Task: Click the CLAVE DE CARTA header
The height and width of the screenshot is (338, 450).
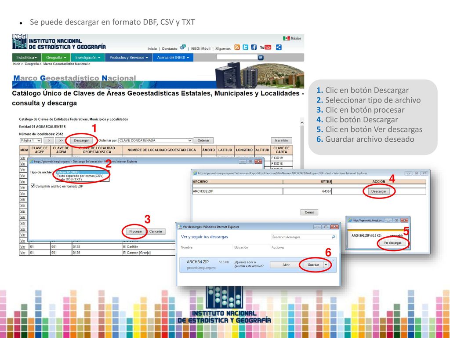Action: (281, 150)
